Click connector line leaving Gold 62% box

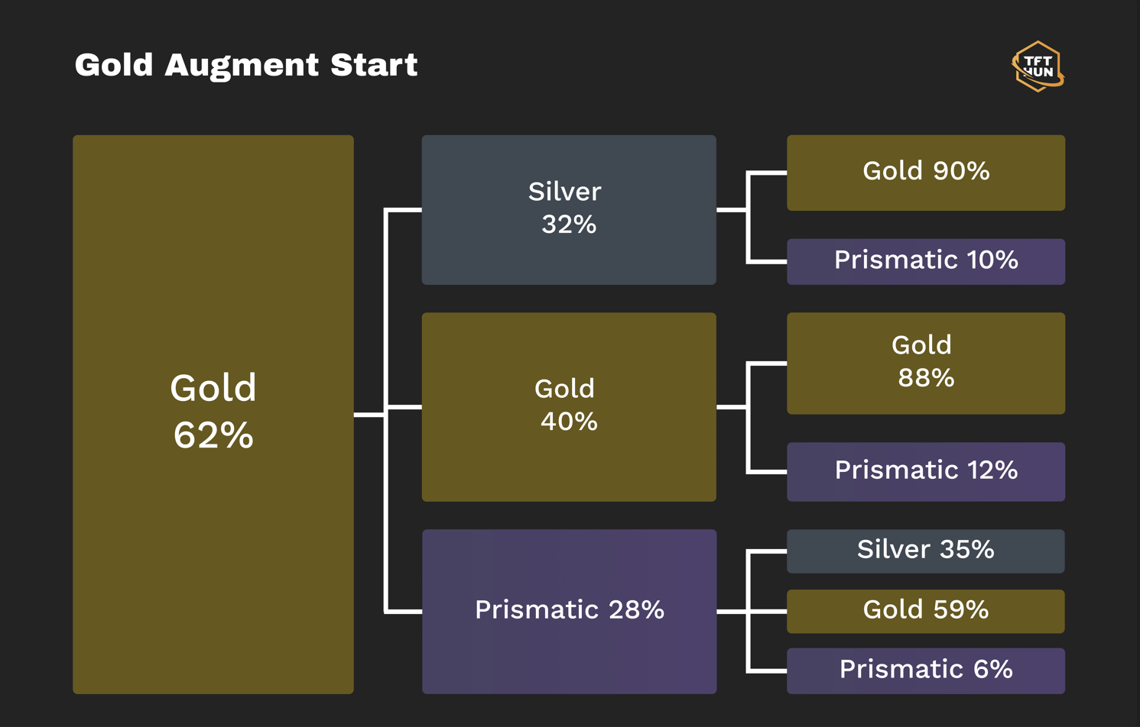click(370, 415)
